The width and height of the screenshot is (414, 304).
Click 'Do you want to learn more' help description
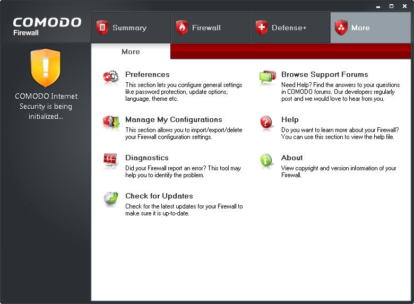coord(340,133)
